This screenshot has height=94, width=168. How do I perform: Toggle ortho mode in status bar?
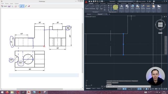click(129, 89)
